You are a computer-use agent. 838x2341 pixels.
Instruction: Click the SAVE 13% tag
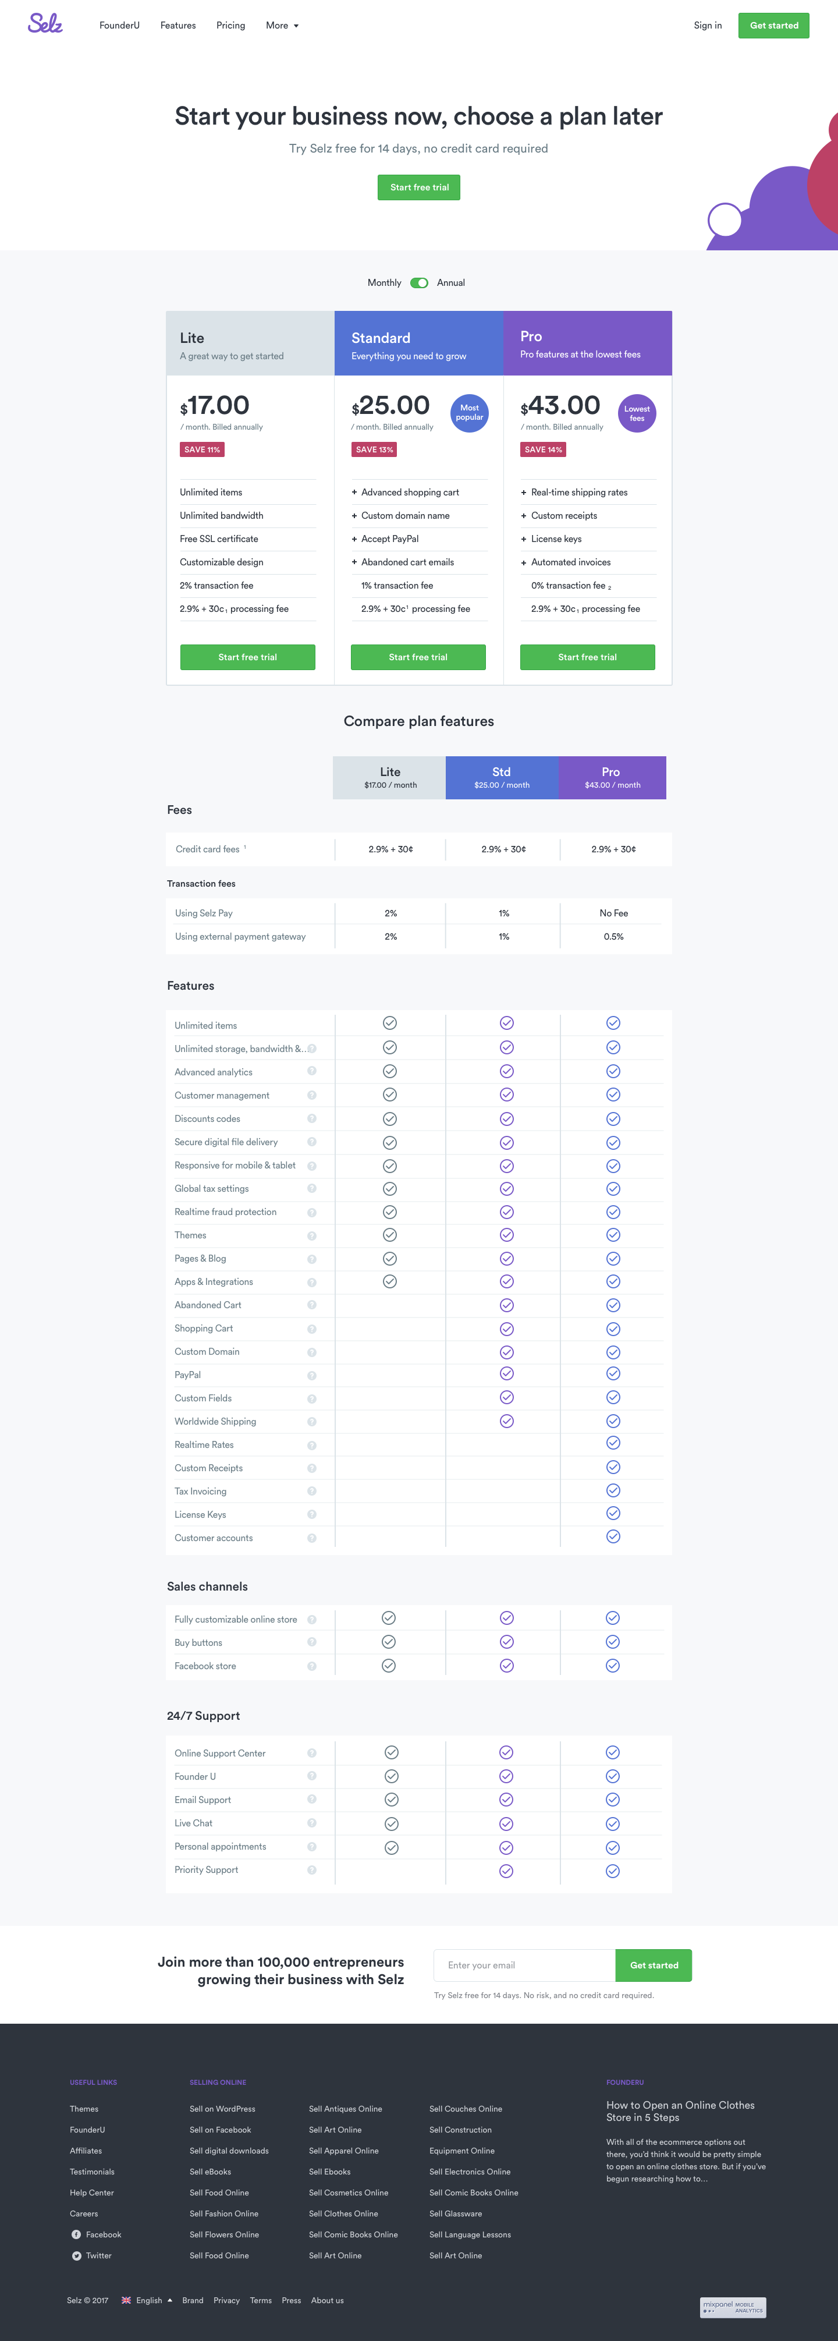click(x=374, y=449)
